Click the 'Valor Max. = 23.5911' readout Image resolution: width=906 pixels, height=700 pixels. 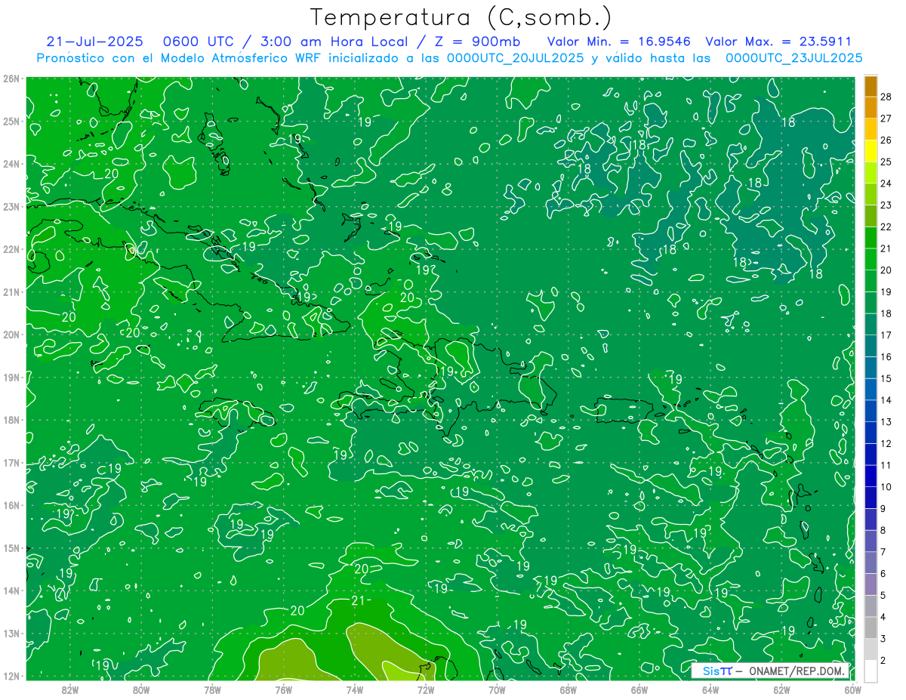(x=778, y=42)
